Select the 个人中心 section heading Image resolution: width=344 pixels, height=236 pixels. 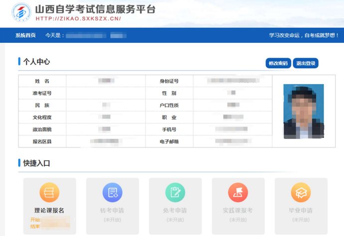click(36, 62)
